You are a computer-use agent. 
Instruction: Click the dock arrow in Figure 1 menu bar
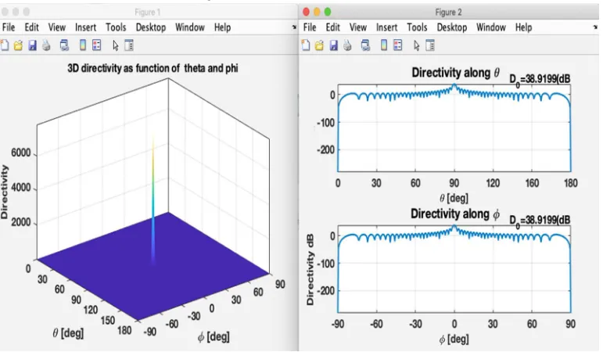click(x=294, y=27)
